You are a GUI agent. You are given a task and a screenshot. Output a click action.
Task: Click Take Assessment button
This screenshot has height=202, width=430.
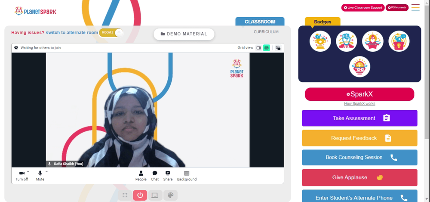(x=359, y=118)
